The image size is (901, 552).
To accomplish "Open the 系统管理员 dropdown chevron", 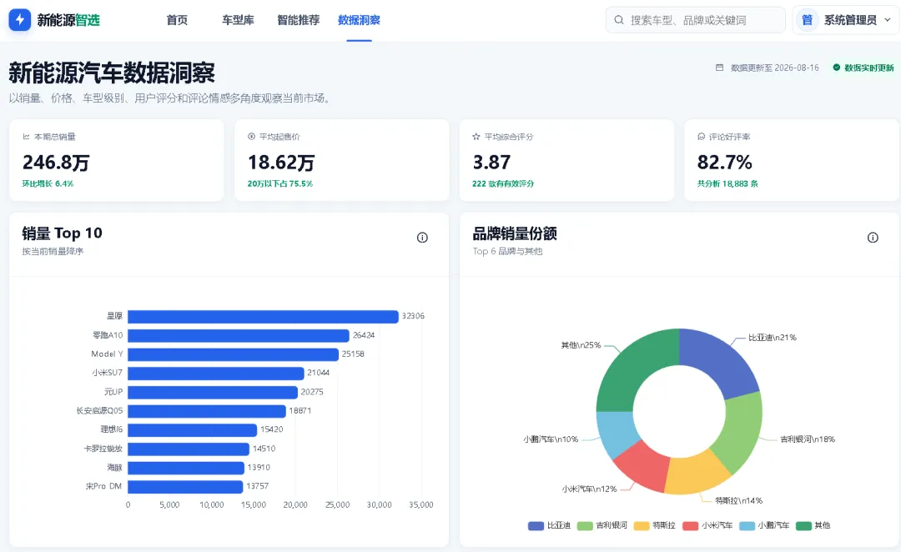I will point(887,20).
